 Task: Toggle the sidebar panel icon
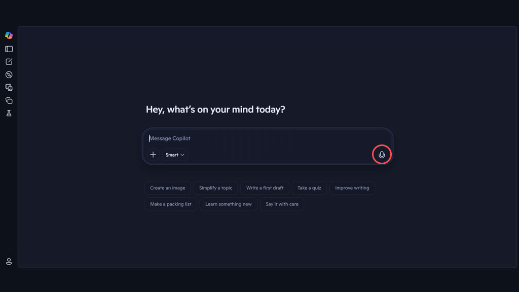click(9, 49)
